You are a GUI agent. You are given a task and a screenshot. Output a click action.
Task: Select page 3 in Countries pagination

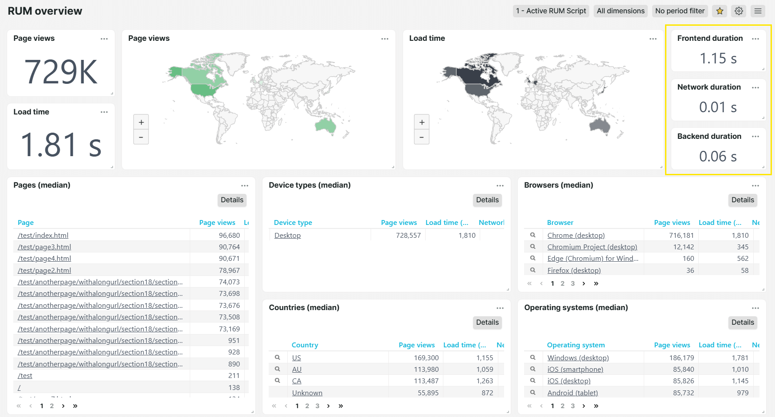pos(317,405)
